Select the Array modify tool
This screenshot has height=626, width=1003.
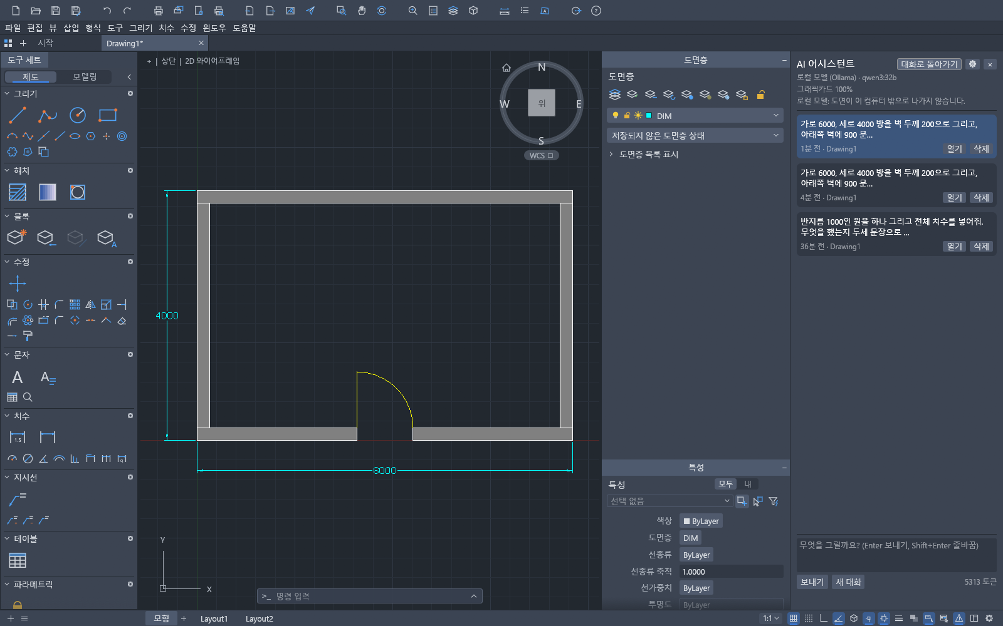(x=75, y=305)
